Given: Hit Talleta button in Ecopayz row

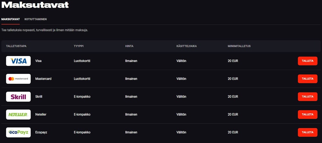Looking at the screenshot, I should (307, 132).
